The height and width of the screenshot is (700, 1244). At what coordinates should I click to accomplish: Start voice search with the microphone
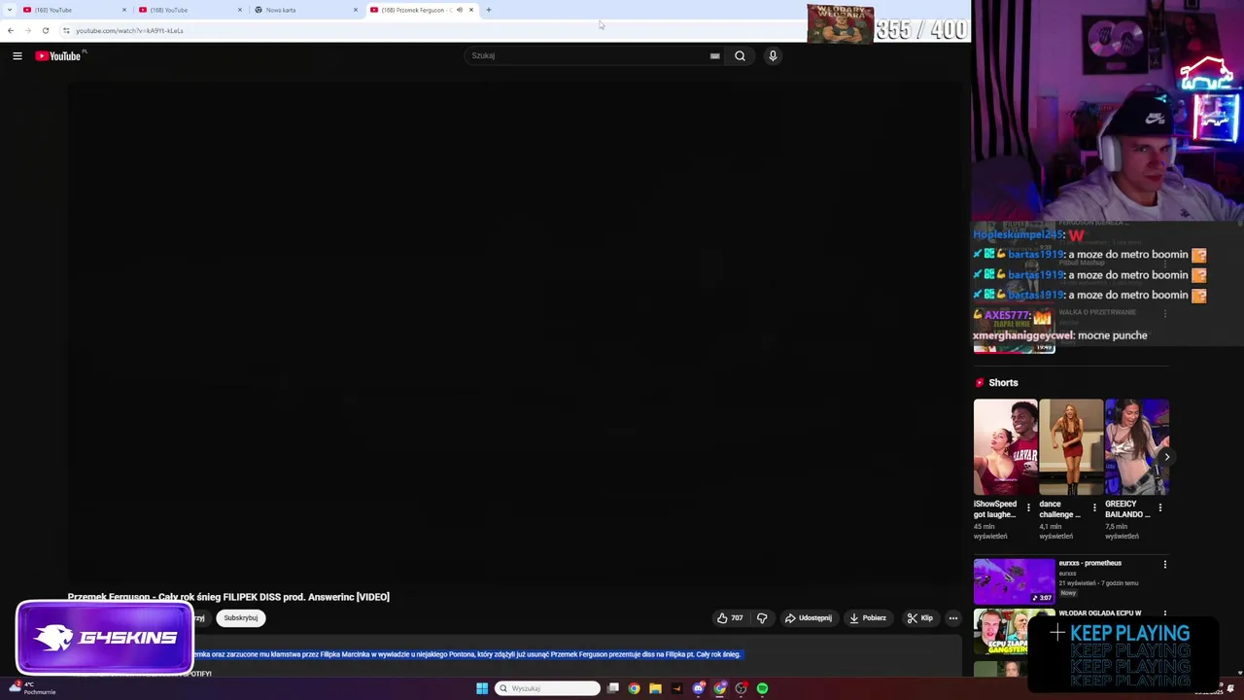(x=773, y=55)
